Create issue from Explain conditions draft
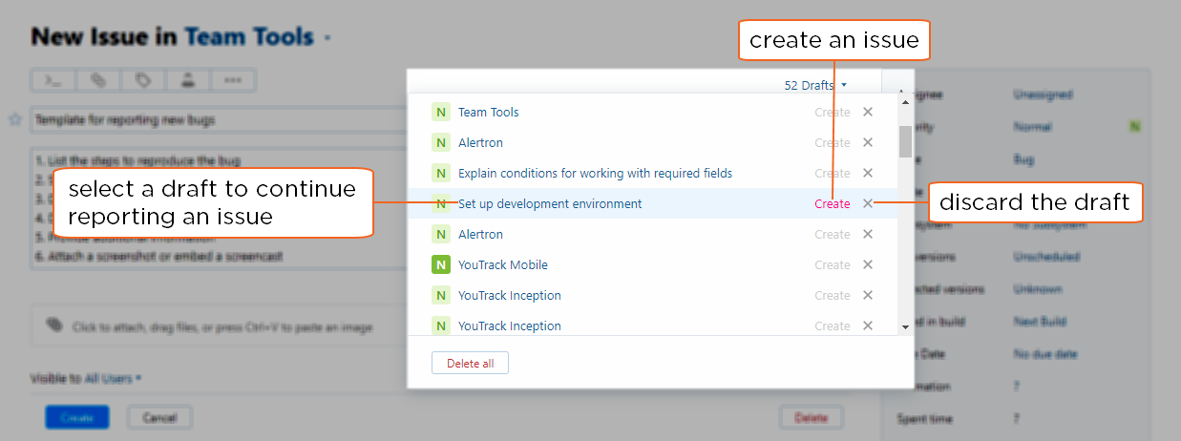The width and height of the screenshot is (1181, 441). coord(833,173)
